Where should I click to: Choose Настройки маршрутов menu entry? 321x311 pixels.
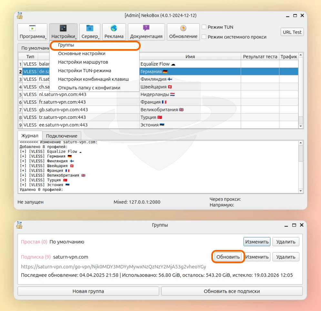pos(83,62)
